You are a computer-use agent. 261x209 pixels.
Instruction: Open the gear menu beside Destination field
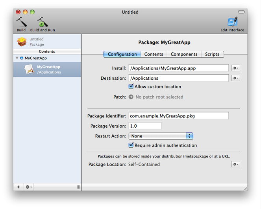[235, 78]
